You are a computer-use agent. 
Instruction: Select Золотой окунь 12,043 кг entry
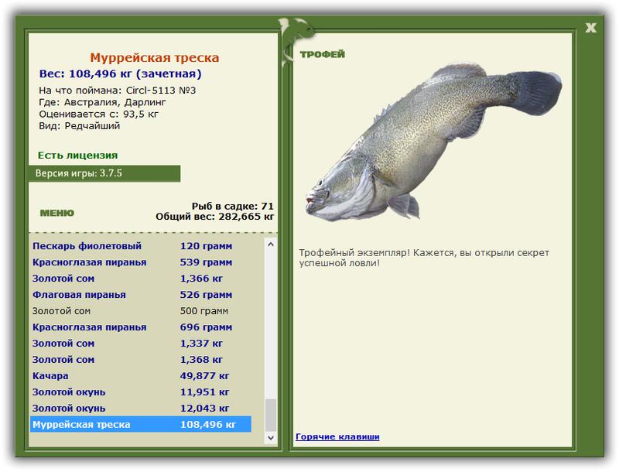[141, 408]
